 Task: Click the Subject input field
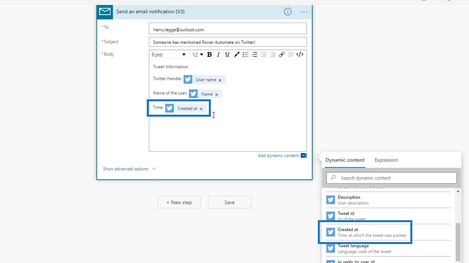pyautogui.click(x=228, y=42)
